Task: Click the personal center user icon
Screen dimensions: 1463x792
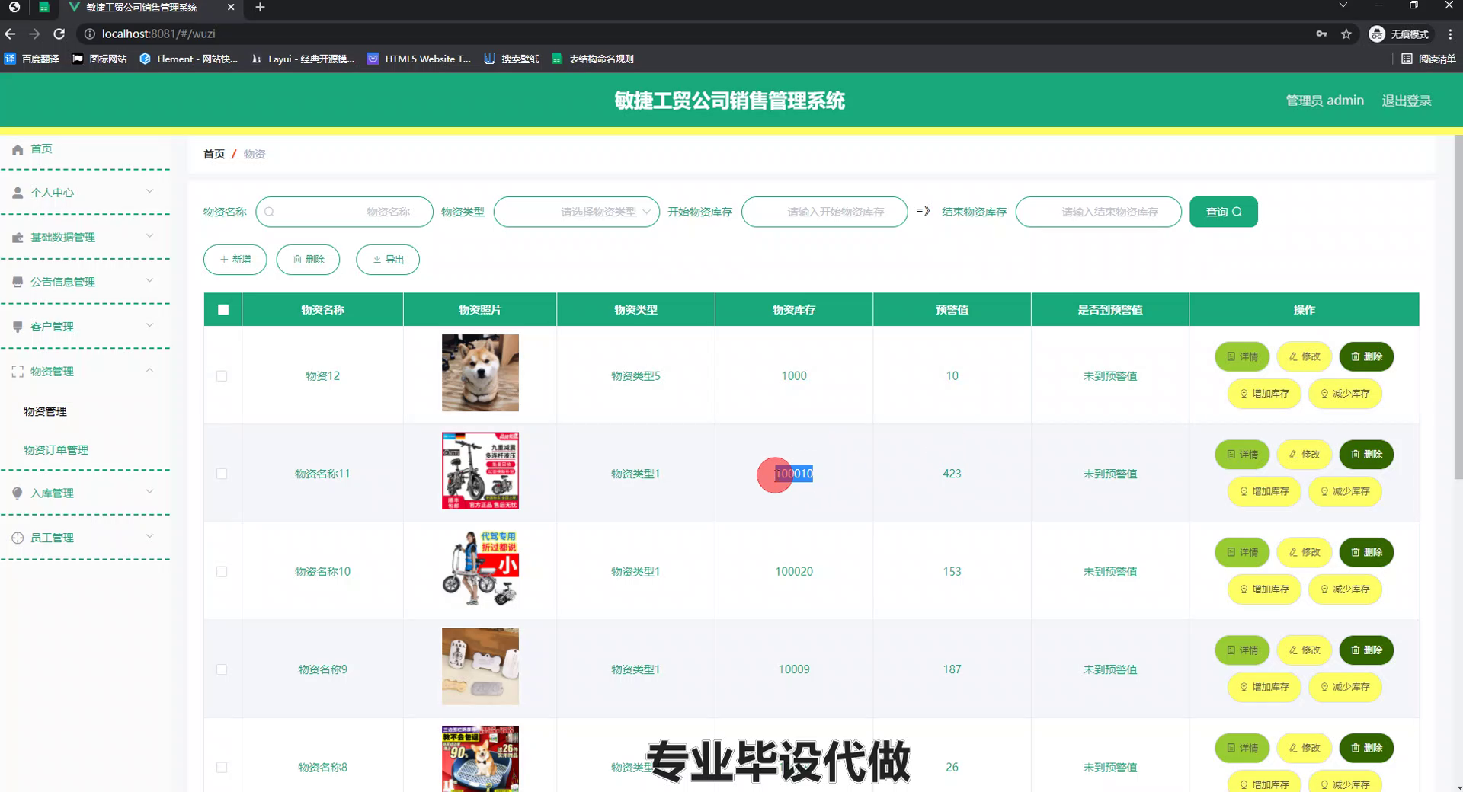Action: 18,193
